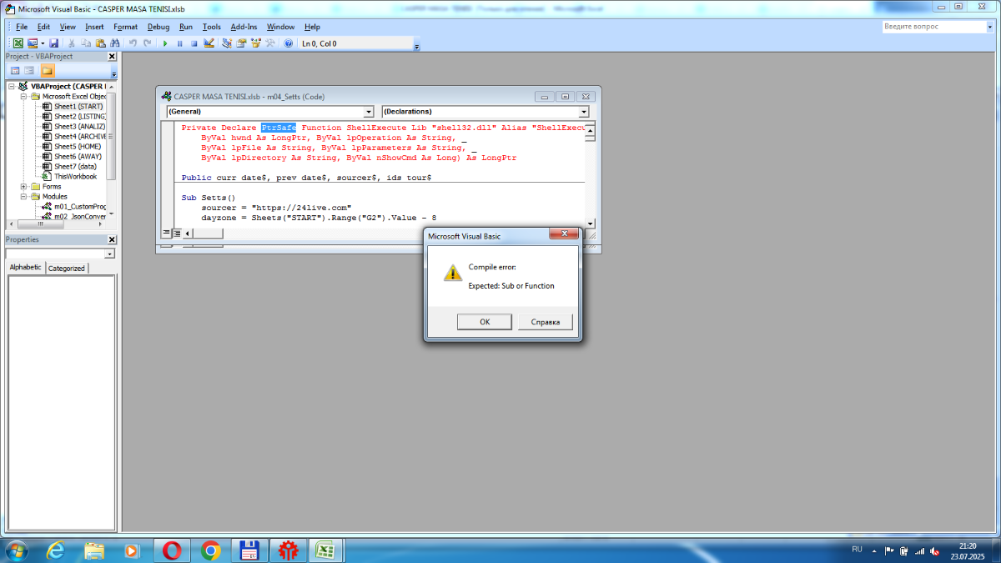Viewport: 1001px width, 563px height.
Task: Open Project Explorer toolbar icon
Action: click(227, 43)
